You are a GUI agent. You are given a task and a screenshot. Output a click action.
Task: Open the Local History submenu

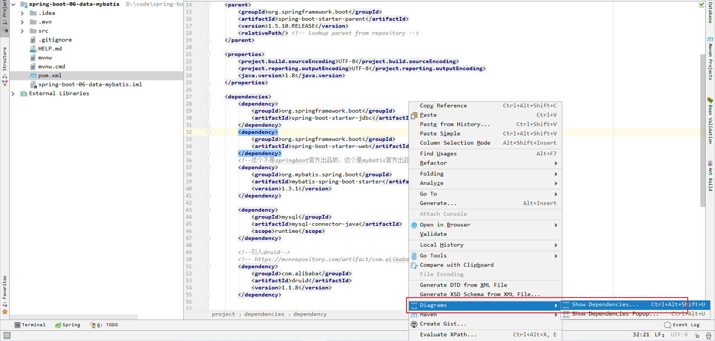point(485,245)
